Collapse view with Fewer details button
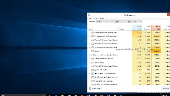The height and width of the screenshot is (96, 170). 95,89
